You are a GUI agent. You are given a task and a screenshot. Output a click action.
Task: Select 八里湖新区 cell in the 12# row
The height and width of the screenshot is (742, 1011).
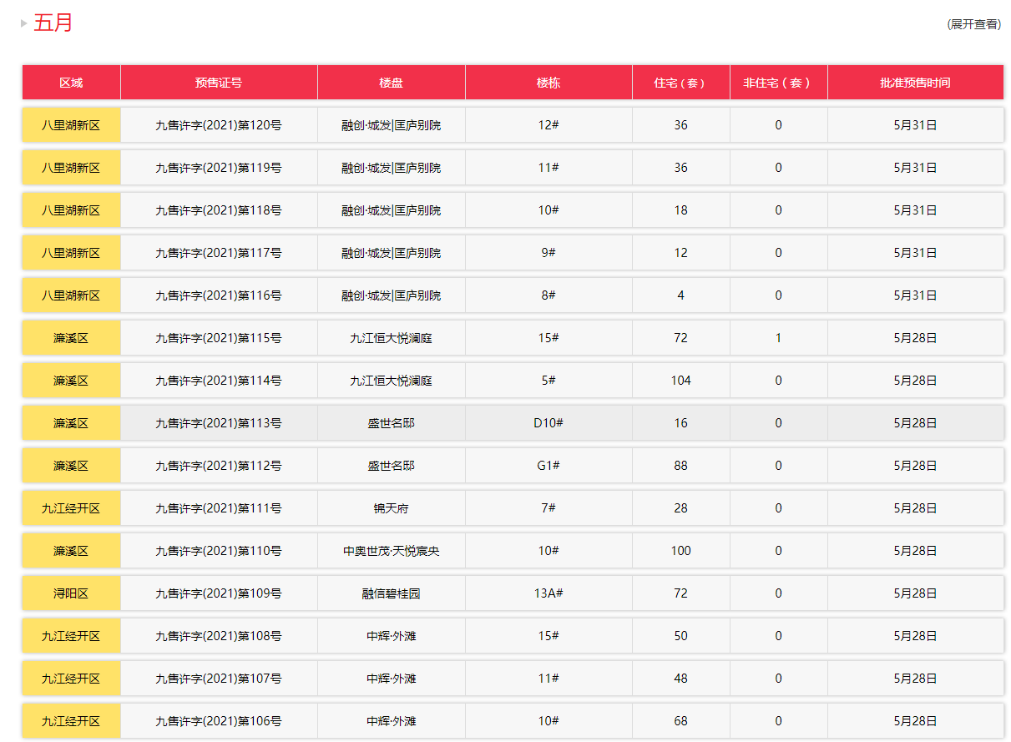pos(71,125)
